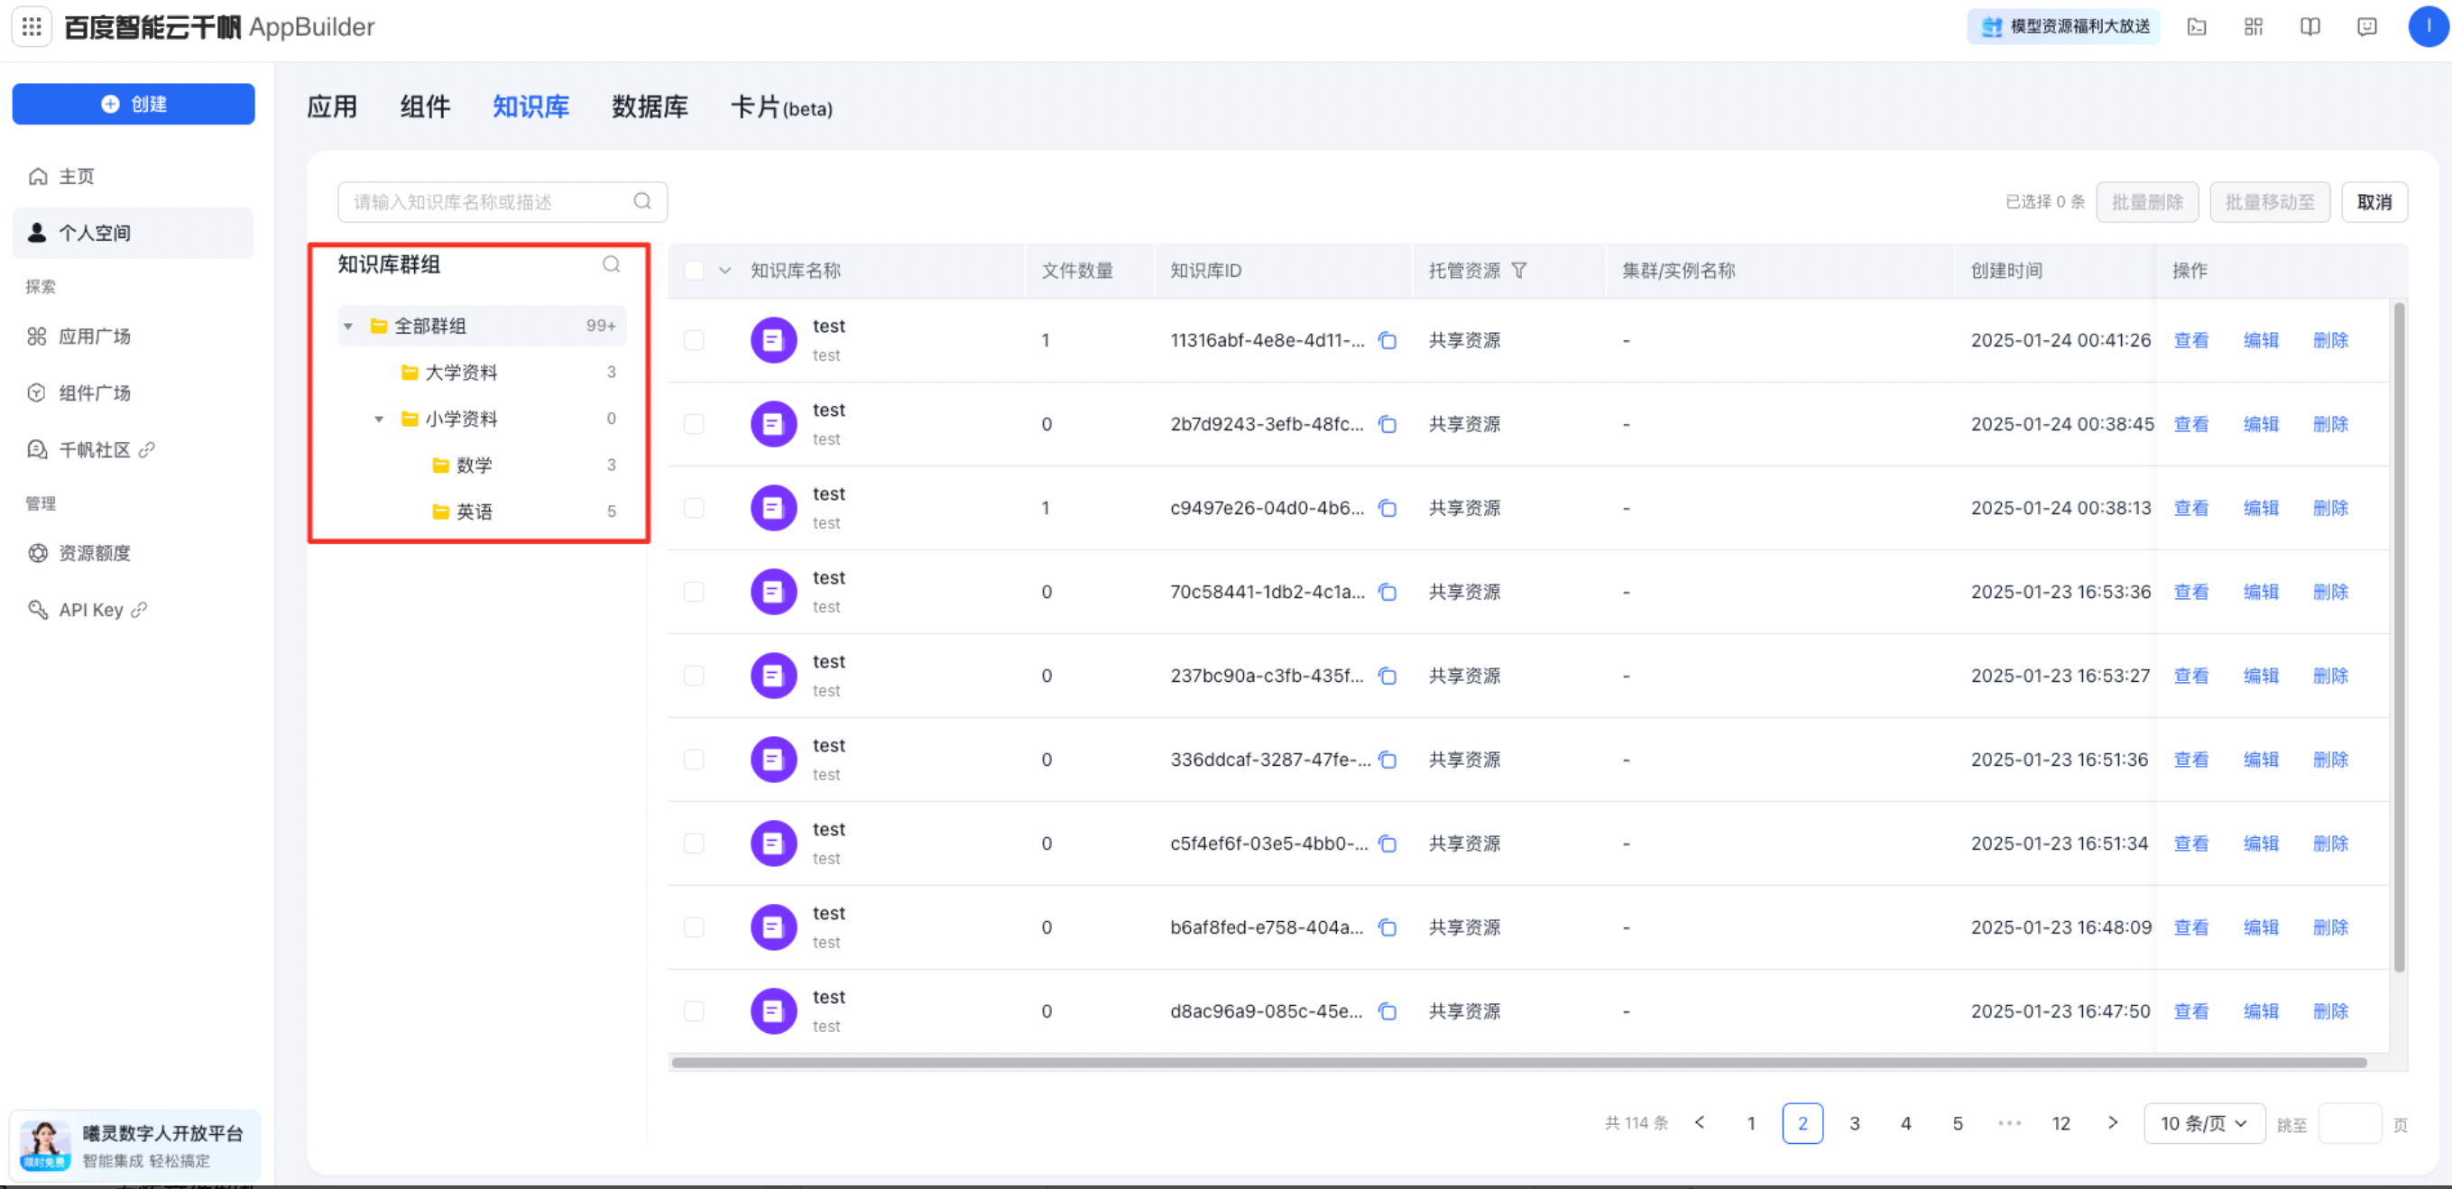Tick the checkbox for row created 16:48:09

[694, 926]
